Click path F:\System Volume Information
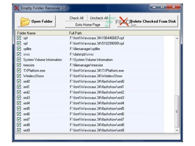195x146 pixels. [91, 60]
